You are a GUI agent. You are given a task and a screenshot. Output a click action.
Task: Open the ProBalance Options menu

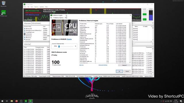58,18
